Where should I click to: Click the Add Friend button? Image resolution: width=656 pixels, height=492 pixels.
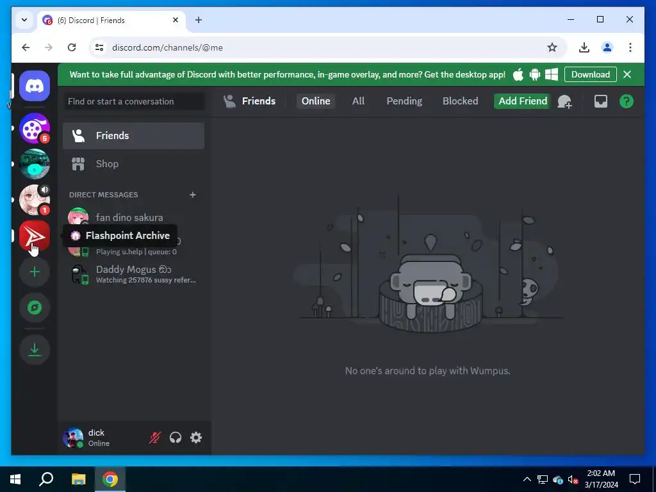pyautogui.click(x=523, y=101)
